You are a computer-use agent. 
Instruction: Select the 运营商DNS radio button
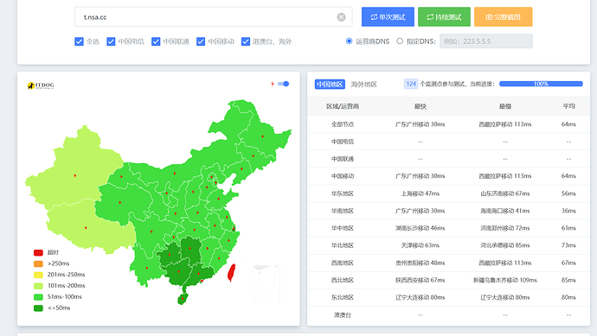click(349, 41)
